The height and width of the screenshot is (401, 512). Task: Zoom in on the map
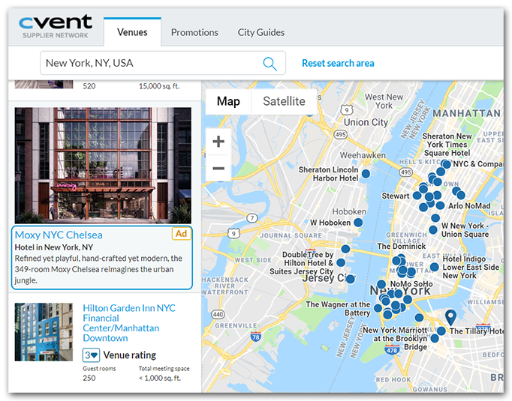(x=218, y=142)
